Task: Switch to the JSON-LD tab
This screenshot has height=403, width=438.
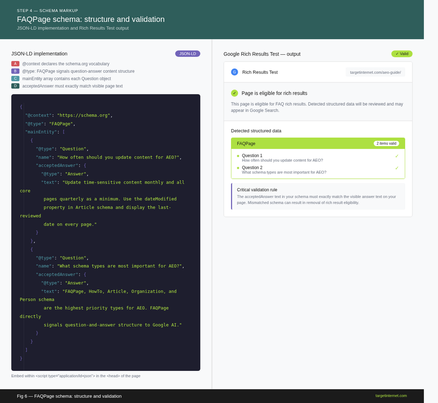Action: click(188, 53)
